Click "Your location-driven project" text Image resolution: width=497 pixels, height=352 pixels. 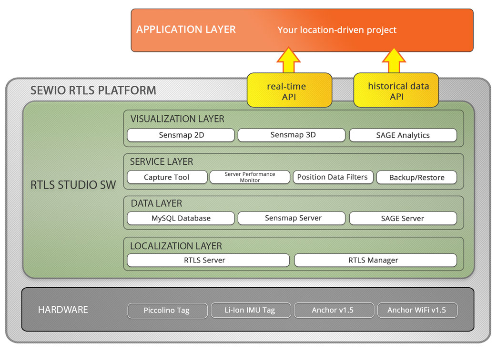tap(337, 30)
